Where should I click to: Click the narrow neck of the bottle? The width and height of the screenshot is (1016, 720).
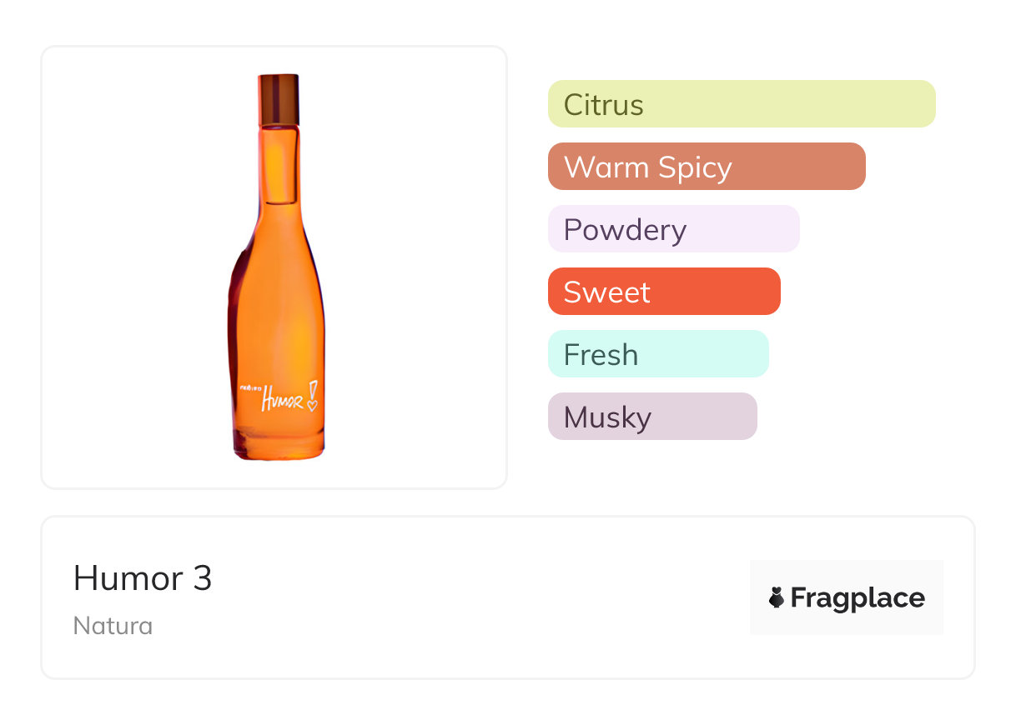point(278,162)
